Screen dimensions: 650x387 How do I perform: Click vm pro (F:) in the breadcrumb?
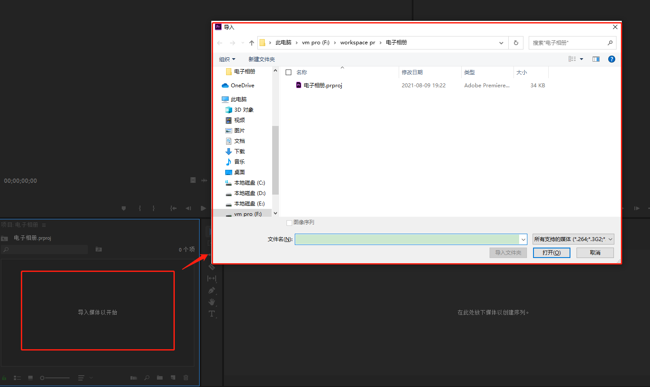point(316,43)
